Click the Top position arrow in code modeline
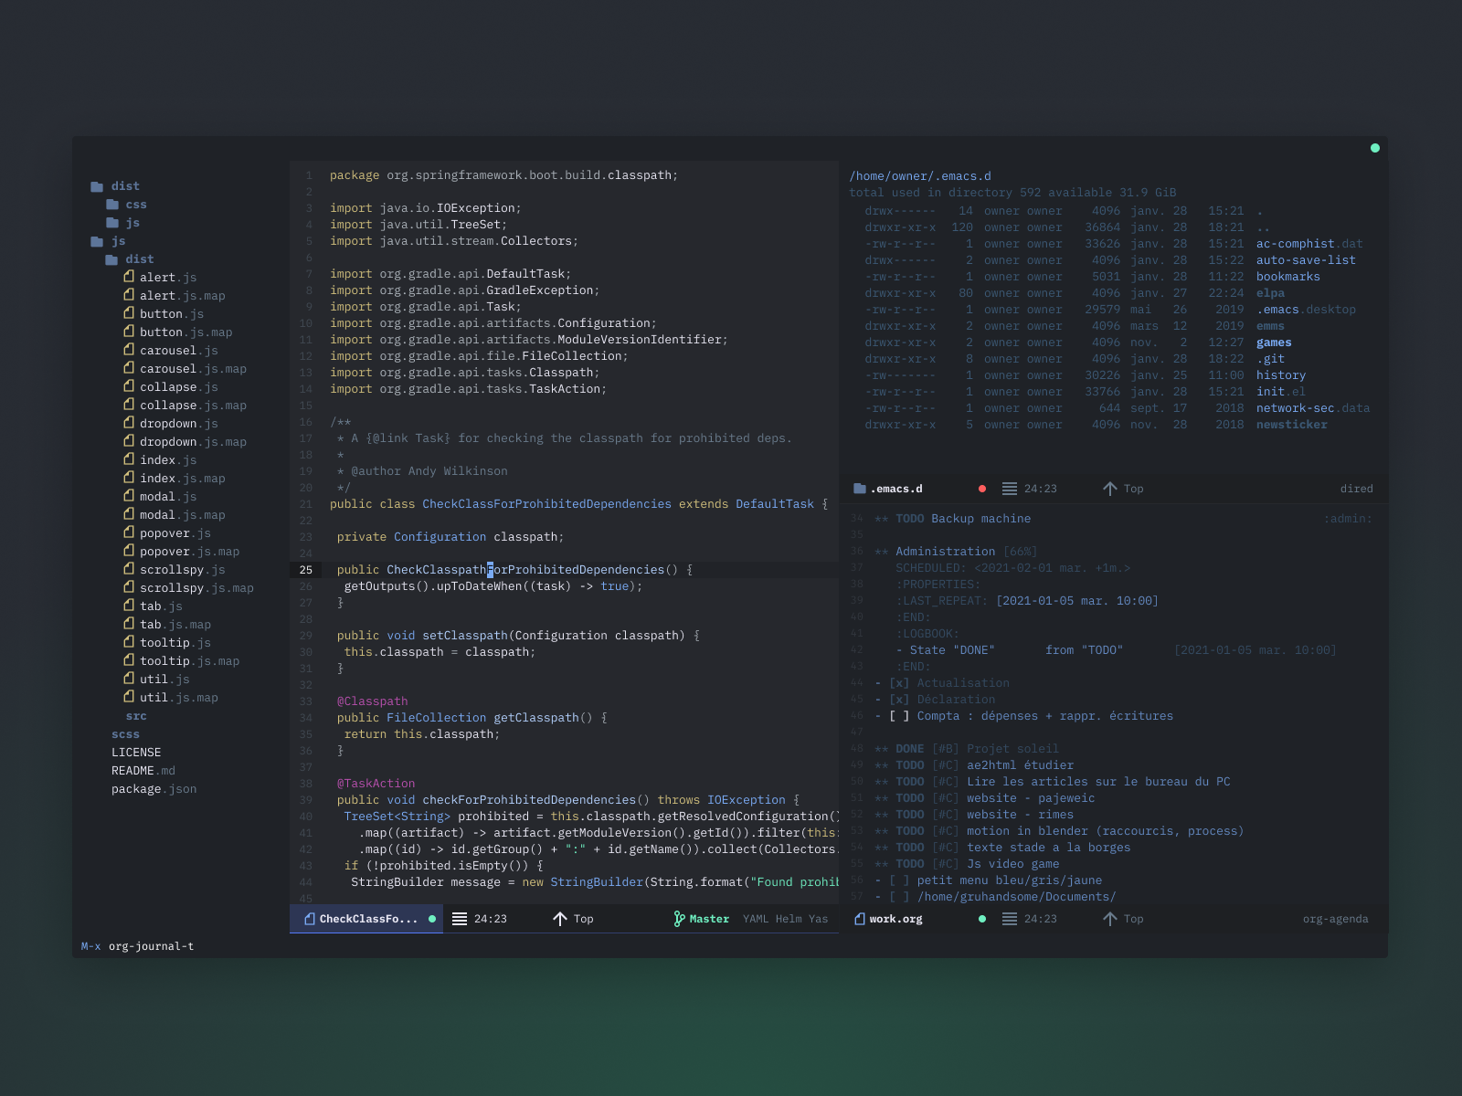 (x=560, y=919)
